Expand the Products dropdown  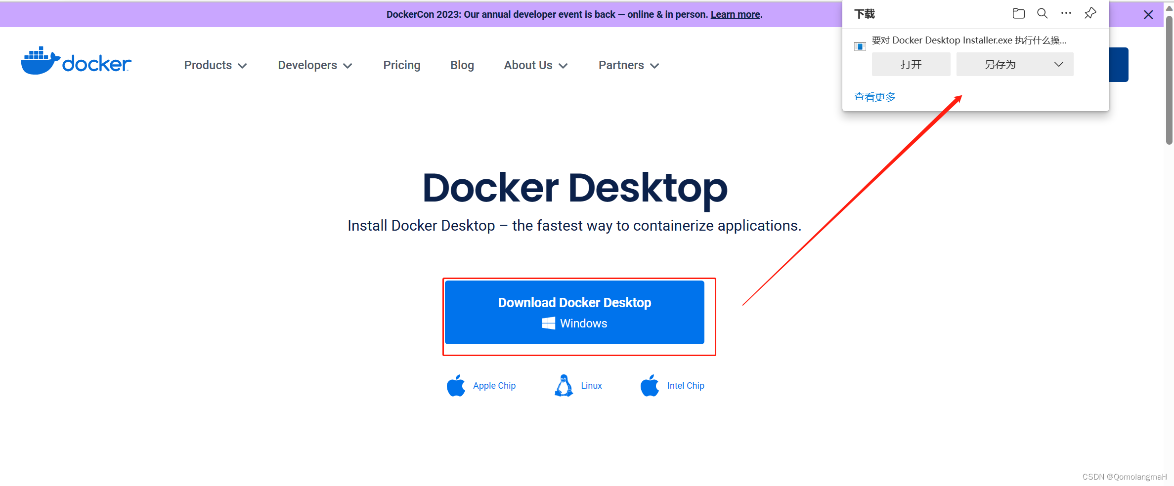click(x=215, y=65)
